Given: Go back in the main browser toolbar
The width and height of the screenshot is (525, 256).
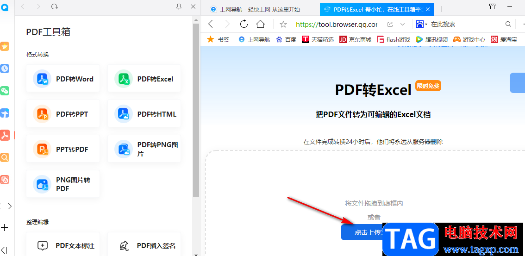Looking at the screenshot, I should coord(210,24).
